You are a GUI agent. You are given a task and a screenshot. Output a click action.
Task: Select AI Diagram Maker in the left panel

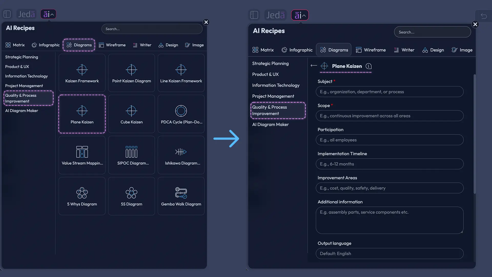22,111
